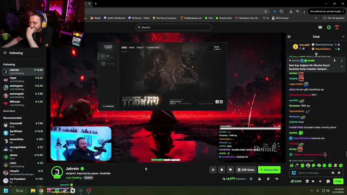
Task: Open the clip creation icon beside the bell
Action: (213, 170)
